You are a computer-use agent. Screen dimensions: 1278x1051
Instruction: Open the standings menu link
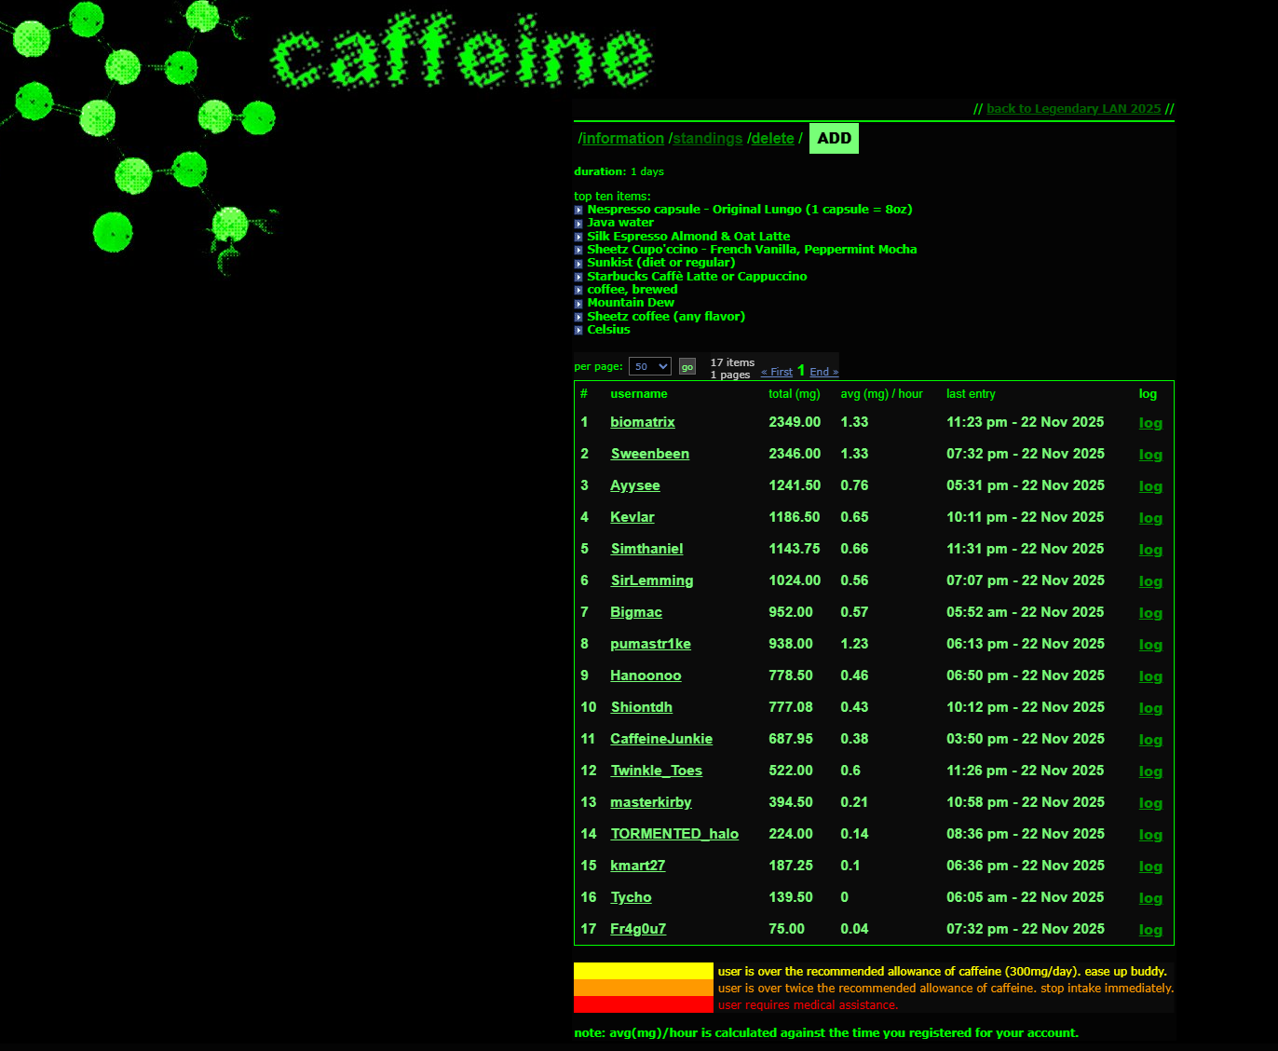(x=708, y=138)
